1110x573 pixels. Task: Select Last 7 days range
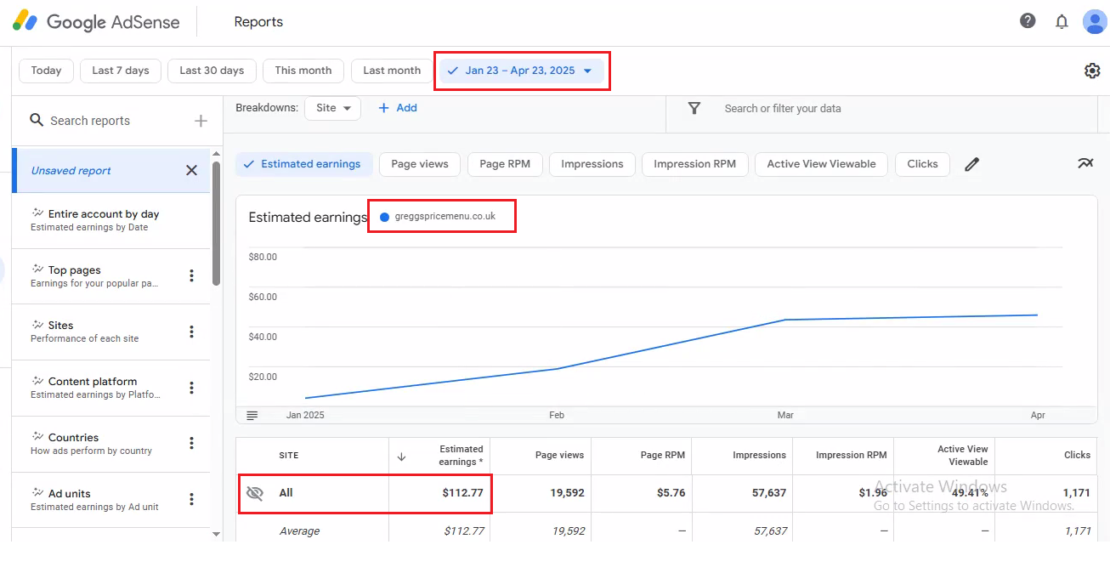(121, 71)
